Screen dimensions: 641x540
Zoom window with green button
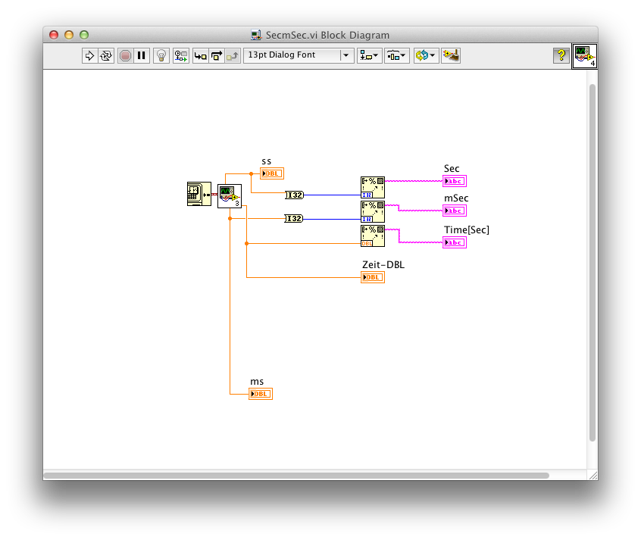84,35
